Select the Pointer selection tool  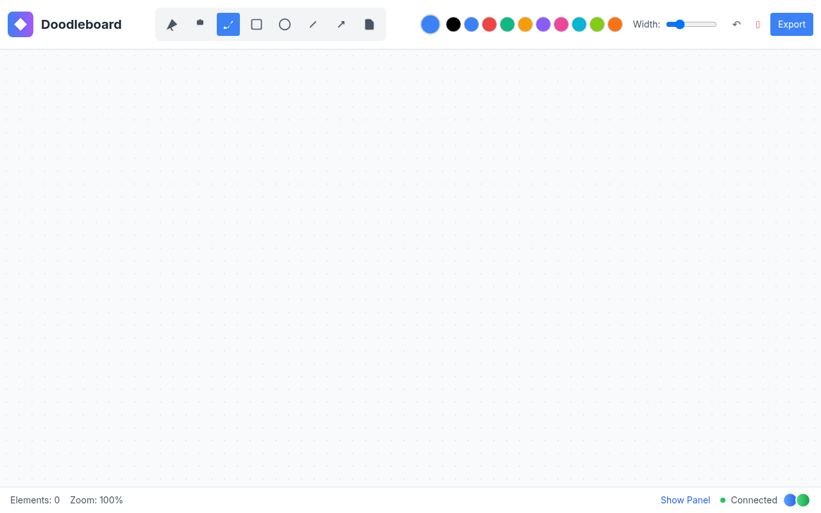[x=172, y=24]
